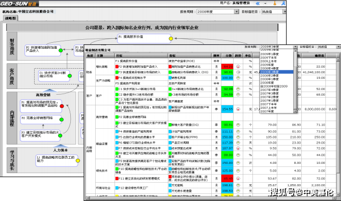Click the downward trend icon in the 64.20 row
The width and height of the screenshot is (341, 201).
tap(238, 67)
